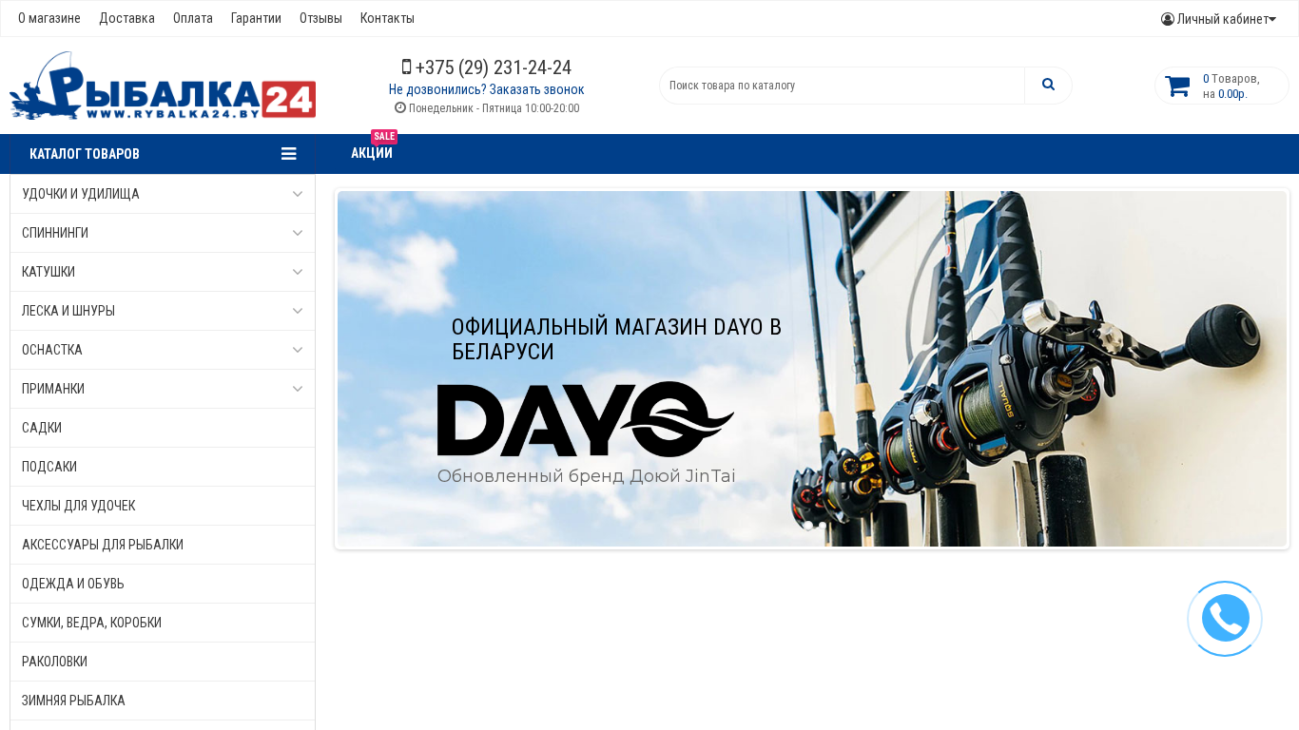
Task: Expand the Спиннинги category chevron
Action: pyautogui.click(x=298, y=233)
